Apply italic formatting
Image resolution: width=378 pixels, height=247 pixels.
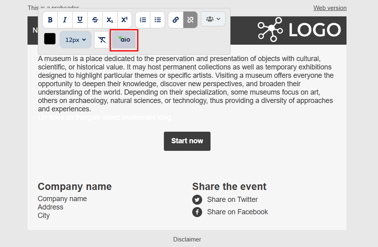tap(65, 20)
